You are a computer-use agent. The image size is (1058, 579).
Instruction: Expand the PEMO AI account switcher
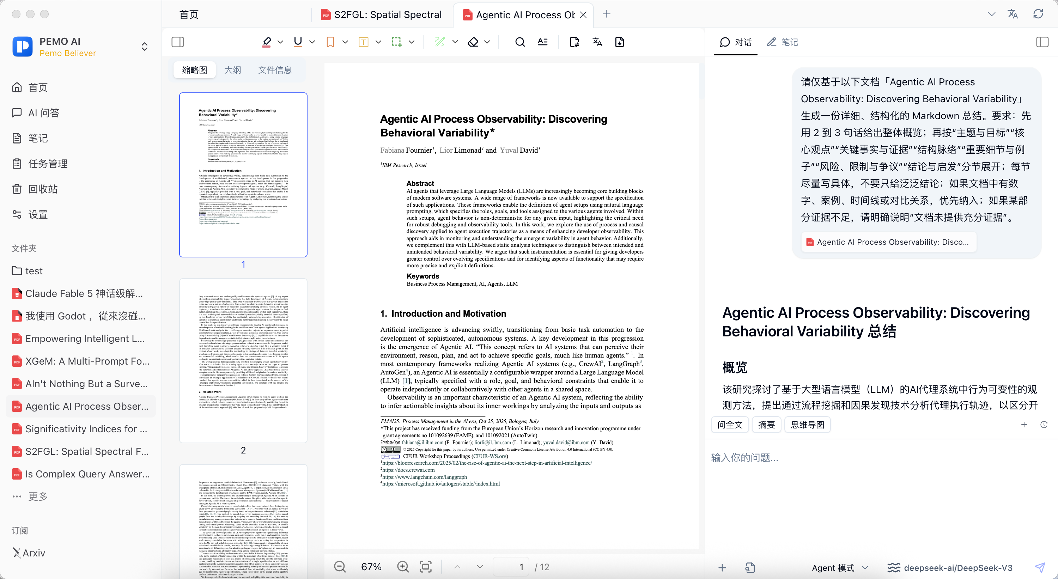[x=145, y=47]
